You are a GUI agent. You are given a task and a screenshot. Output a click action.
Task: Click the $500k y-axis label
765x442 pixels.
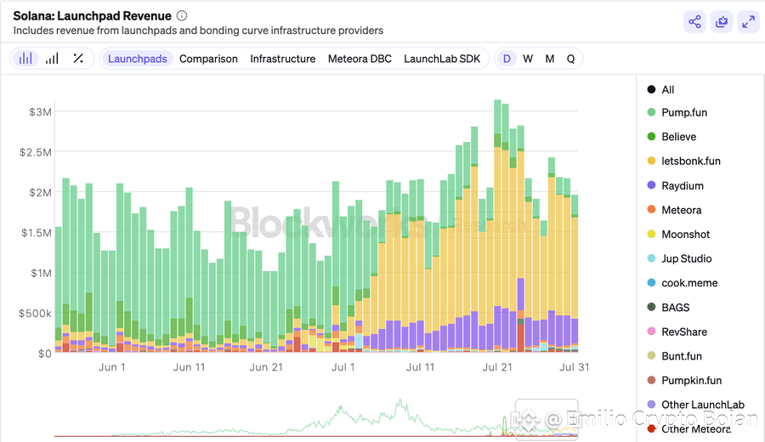35,313
